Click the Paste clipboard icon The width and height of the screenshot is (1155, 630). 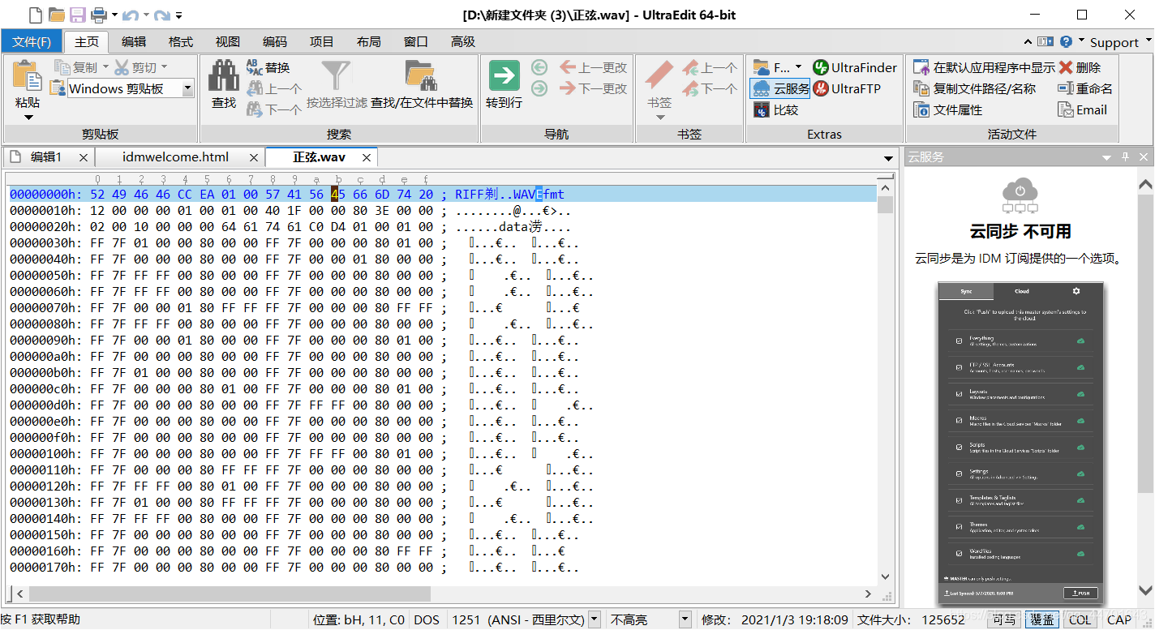click(x=28, y=76)
